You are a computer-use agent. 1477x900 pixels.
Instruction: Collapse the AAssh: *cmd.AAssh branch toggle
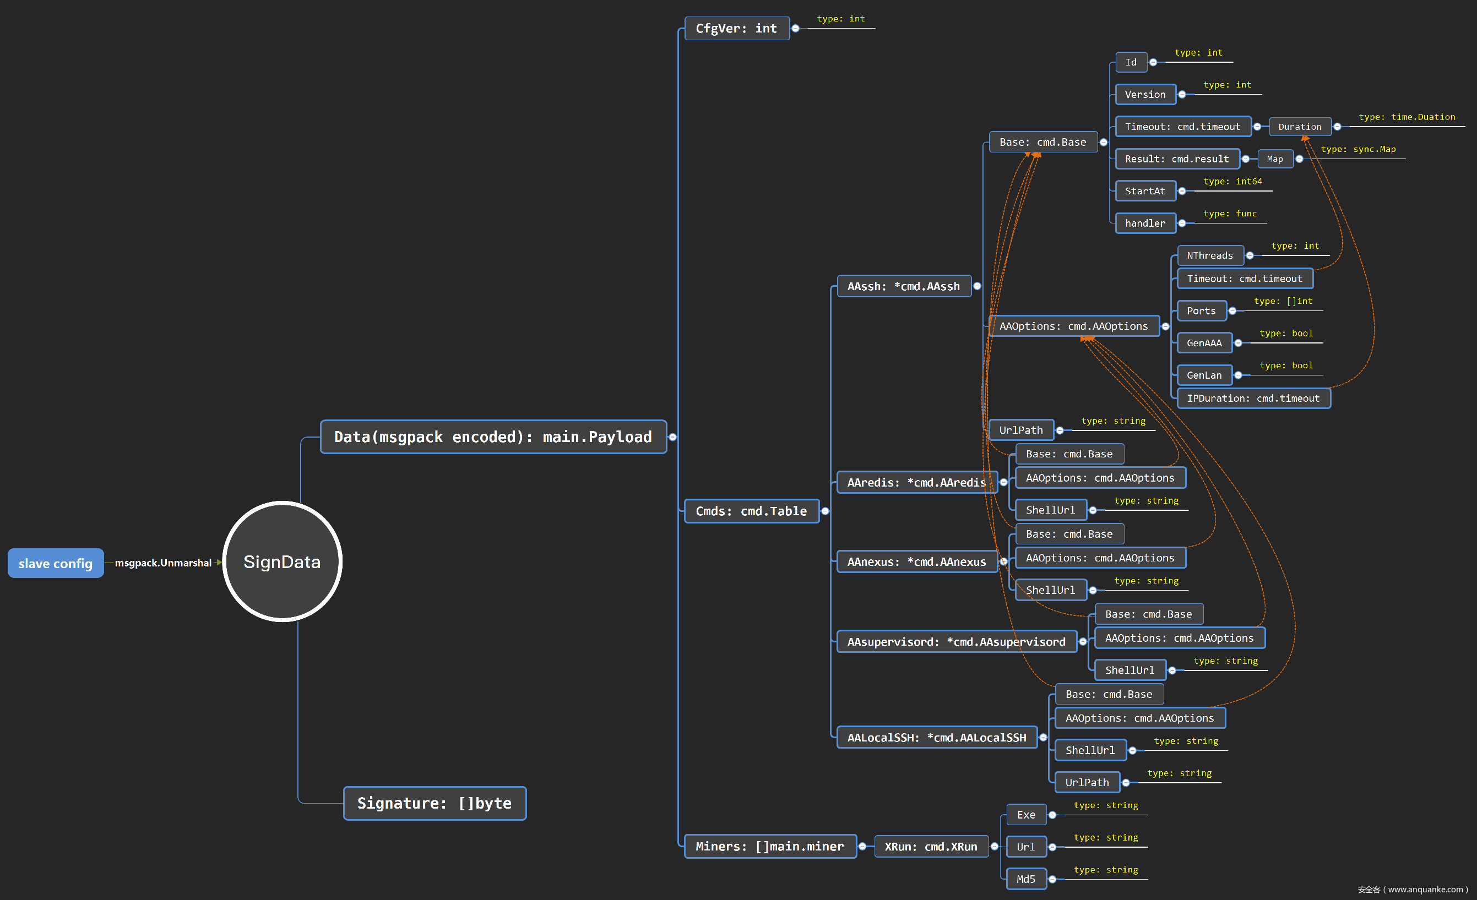977,286
